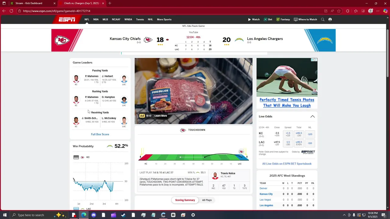390x219 pixels.
Task: Open the NBA menu item
Action: 96,19
